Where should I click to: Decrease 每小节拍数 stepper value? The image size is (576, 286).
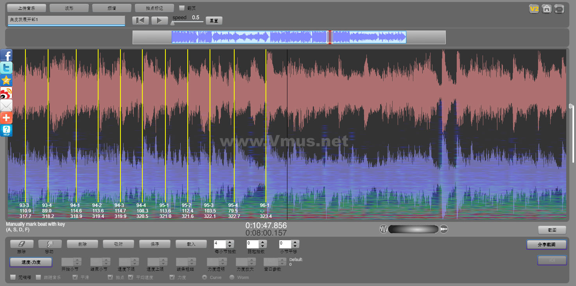[x=230, y=246]
